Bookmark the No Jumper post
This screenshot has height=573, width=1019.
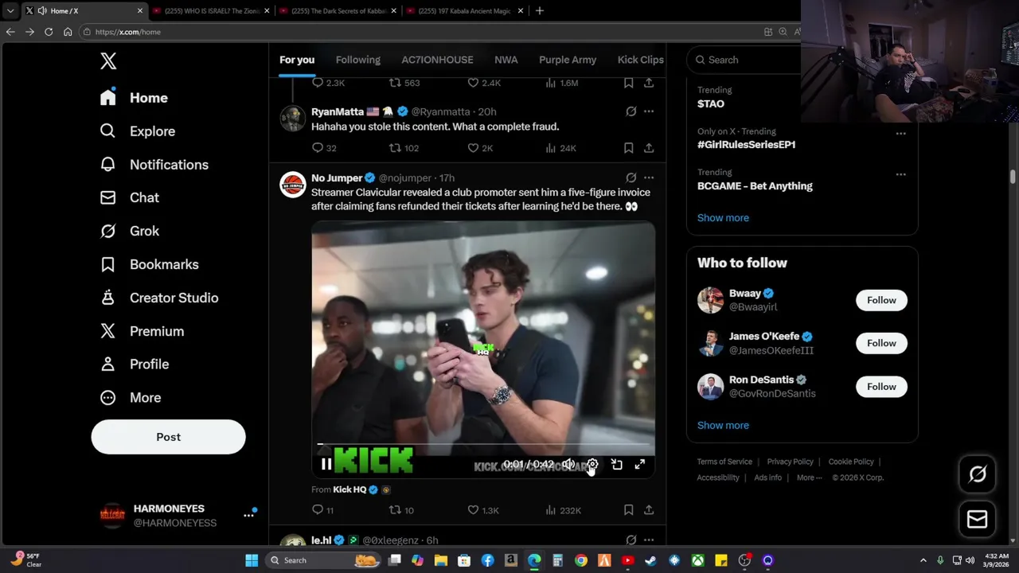coord(628,510)
